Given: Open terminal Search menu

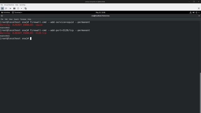Looking at the screenshot, I should [x=16, y=19].
